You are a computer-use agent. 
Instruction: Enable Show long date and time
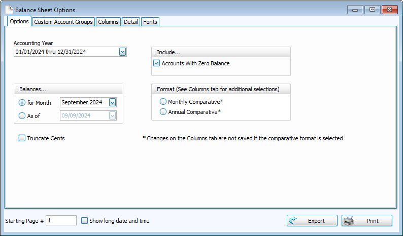pyautogui.click(x=85, y=221)
